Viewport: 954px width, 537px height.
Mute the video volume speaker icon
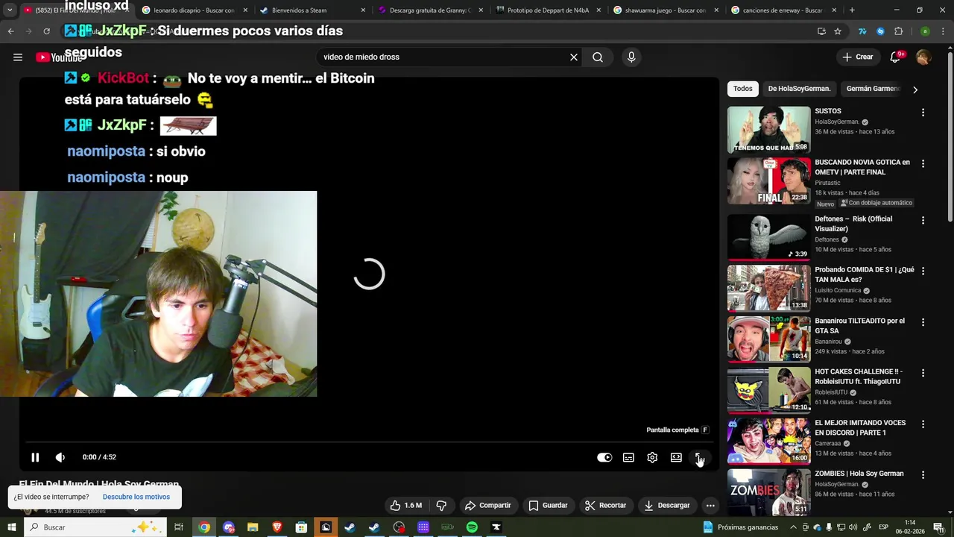[x=60, y=457]
